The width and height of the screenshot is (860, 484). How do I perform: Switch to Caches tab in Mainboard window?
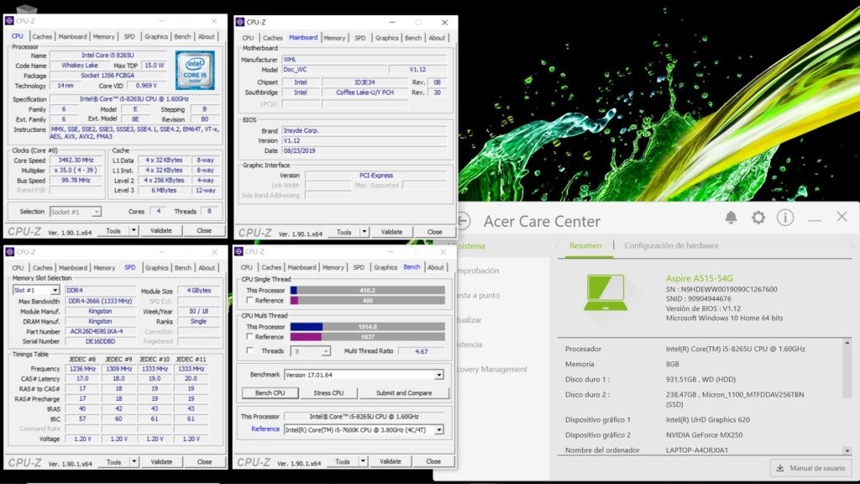click(272, 38)
